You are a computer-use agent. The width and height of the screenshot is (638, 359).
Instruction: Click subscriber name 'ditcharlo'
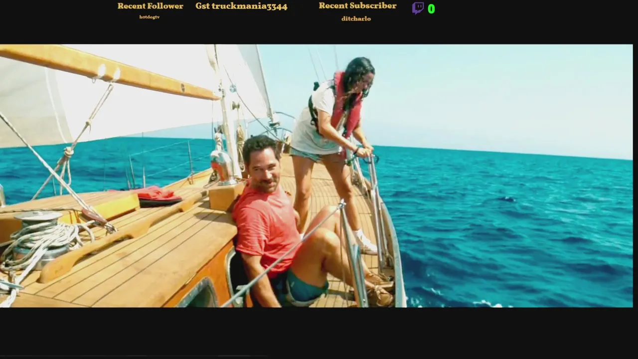coord(356,18)
